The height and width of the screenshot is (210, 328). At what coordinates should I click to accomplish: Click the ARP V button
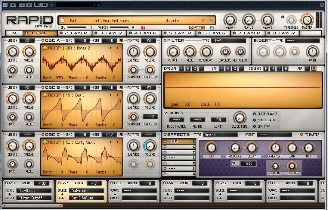pyautogui.click(x=314, y=68)
